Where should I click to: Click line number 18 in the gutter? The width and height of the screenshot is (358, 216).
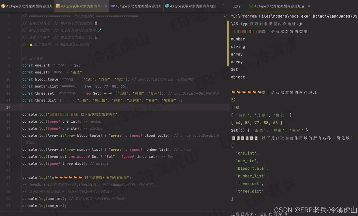point(8,135)
